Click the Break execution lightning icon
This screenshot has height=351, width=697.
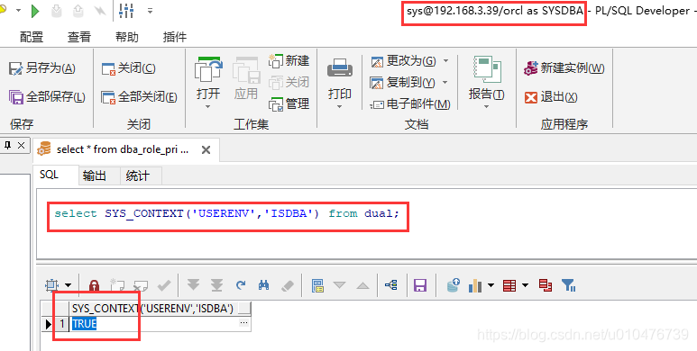point(100,11)
